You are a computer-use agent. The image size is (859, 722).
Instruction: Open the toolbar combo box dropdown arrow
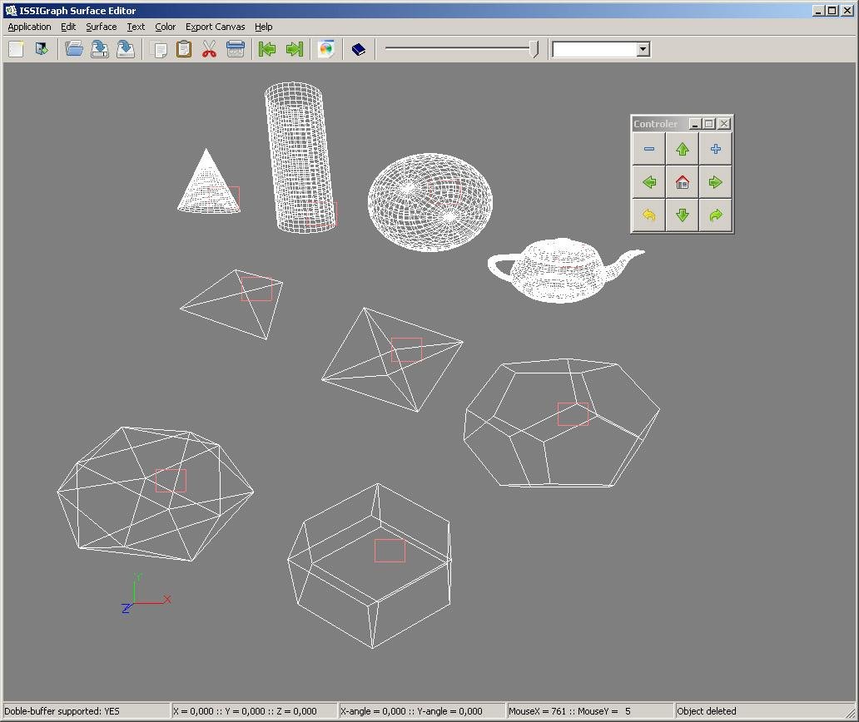tap(643, 49)
